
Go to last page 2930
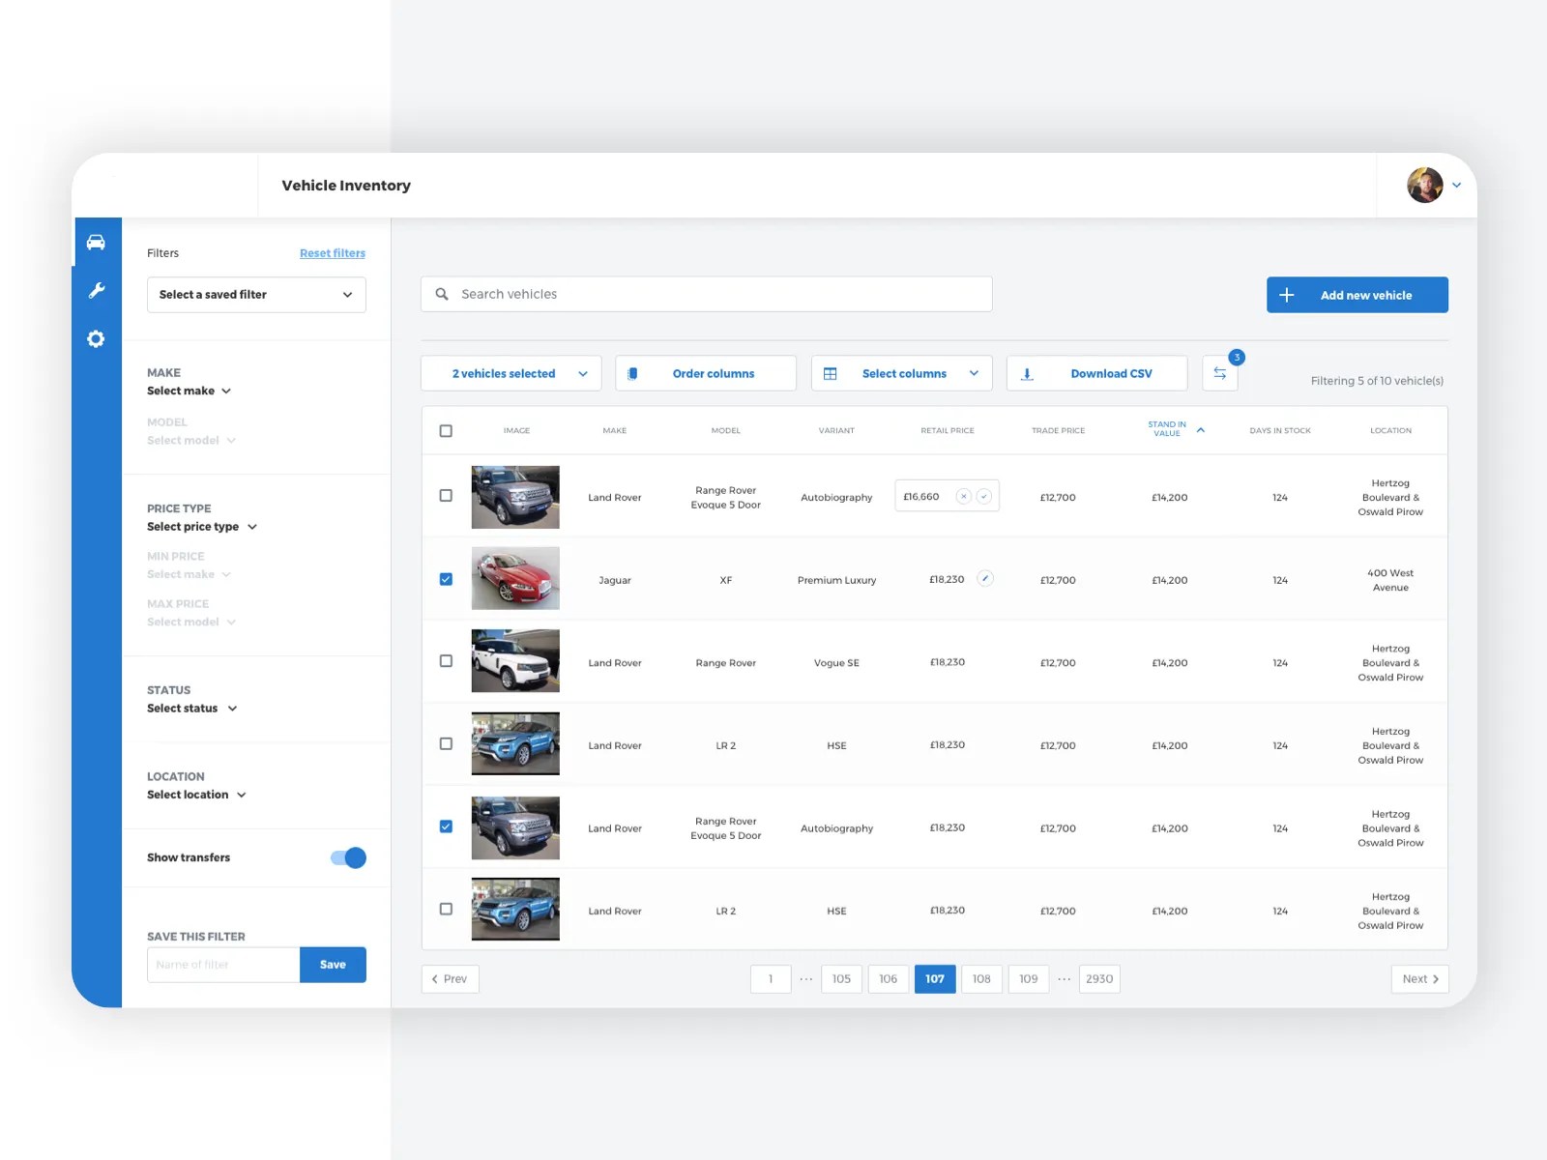click(1099, 979)
